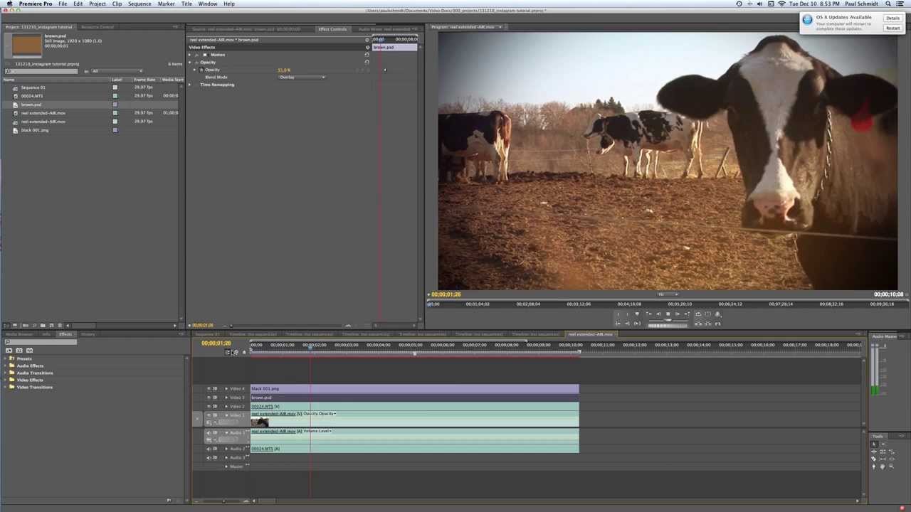This screenshot has height=512, width=911.
Task: Expand the Video 4 track
Action: tap(226, 388)
